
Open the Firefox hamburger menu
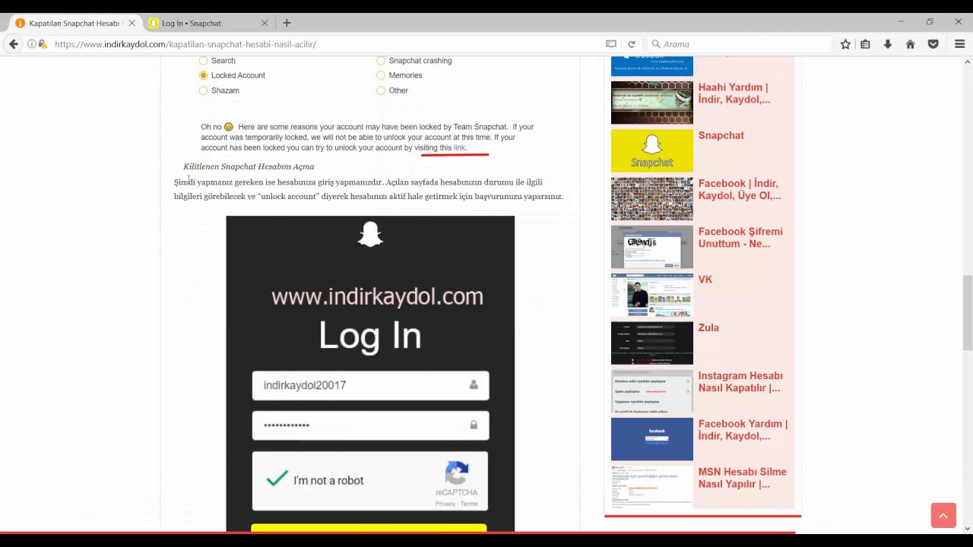click(x=959, y=44)
